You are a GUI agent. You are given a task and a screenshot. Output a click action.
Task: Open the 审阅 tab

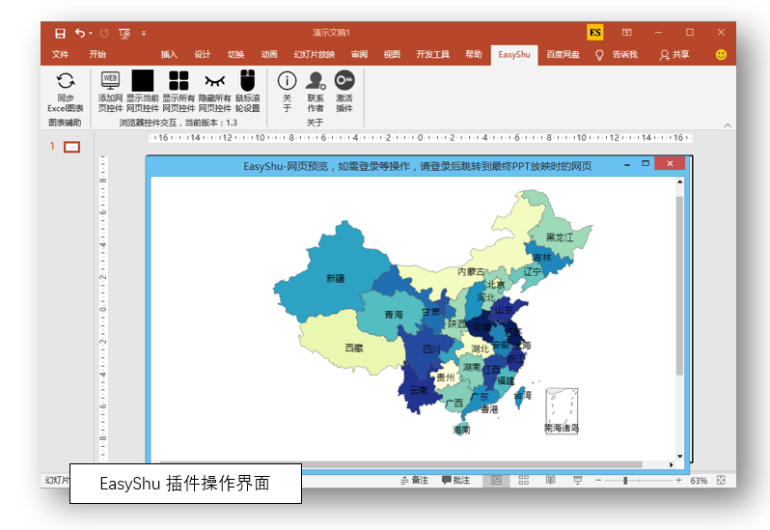click(x=359, y=54)
